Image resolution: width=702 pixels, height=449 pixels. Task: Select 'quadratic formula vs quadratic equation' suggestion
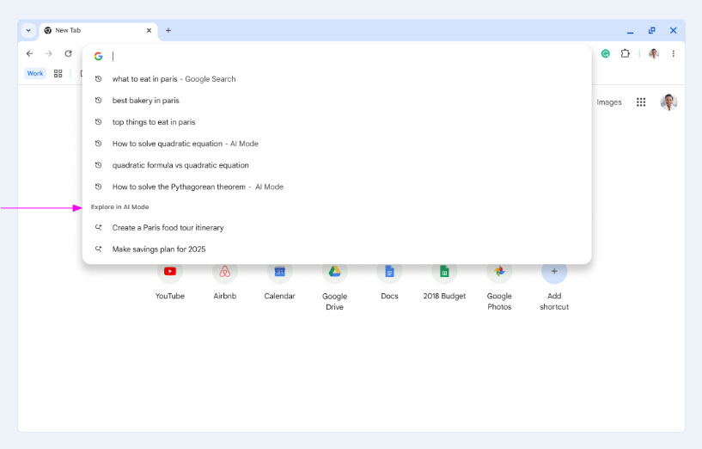coord(337,165)
